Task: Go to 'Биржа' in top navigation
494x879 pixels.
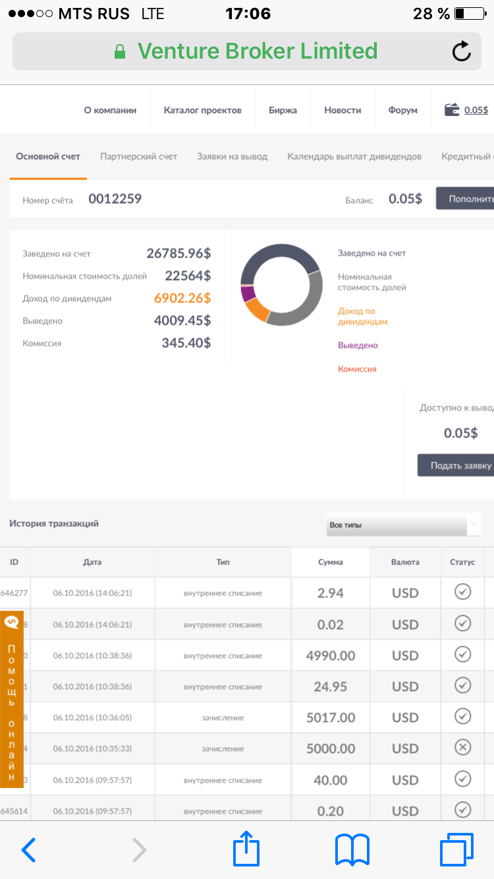Action: [x=283, y=110]
